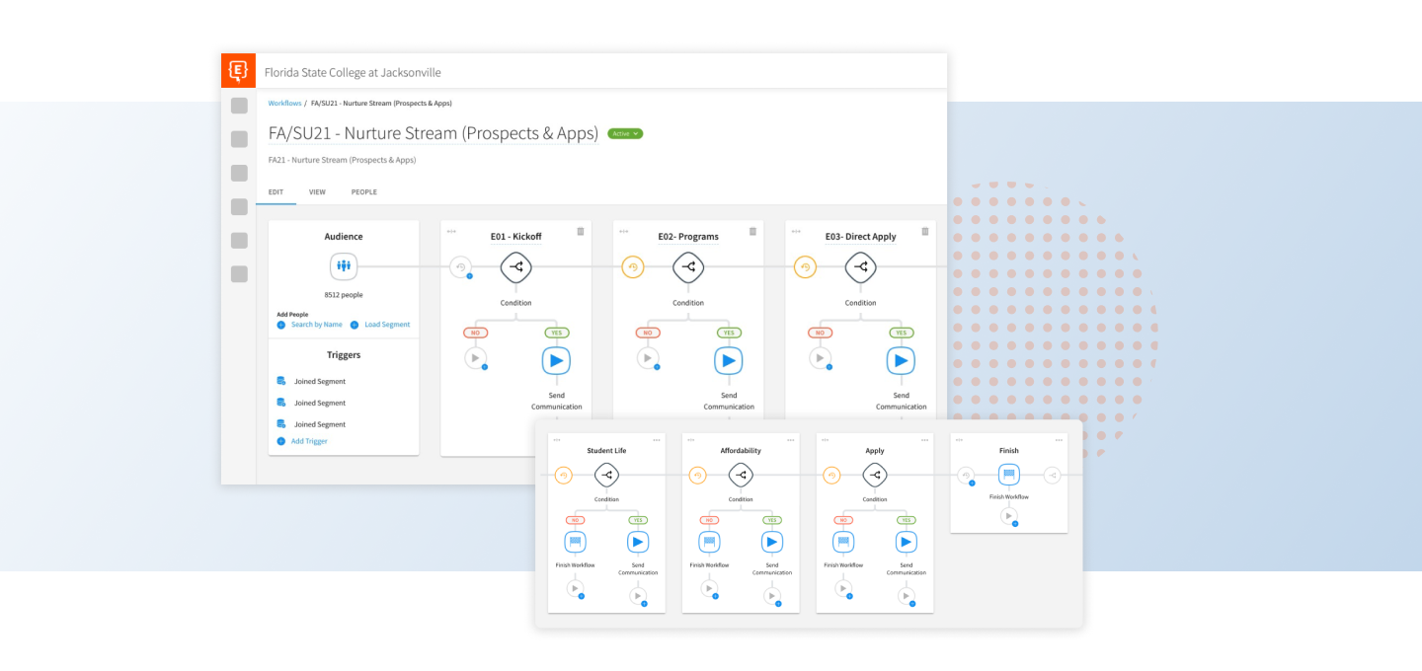Viewport: 1422px width, 671px height.
Task: Open the three-dot menu on Student Life card
Action: point(657,440)
